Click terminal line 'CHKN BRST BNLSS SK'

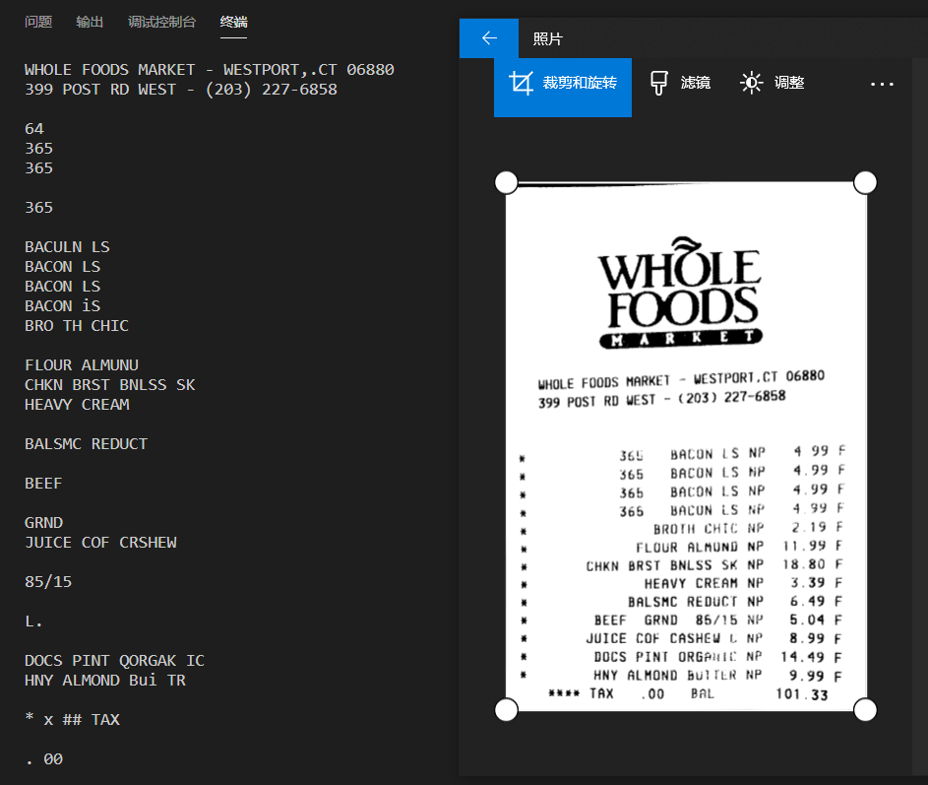pos(109,385)
